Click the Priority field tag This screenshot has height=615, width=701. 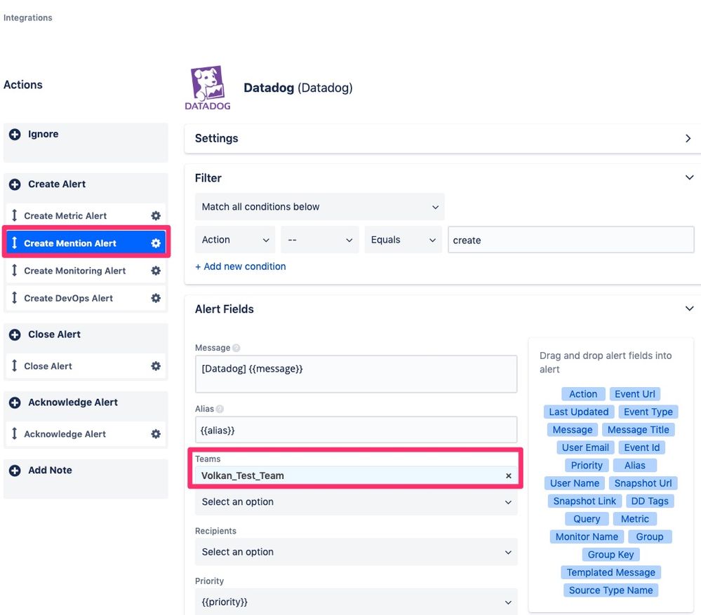tap(587, 466)
